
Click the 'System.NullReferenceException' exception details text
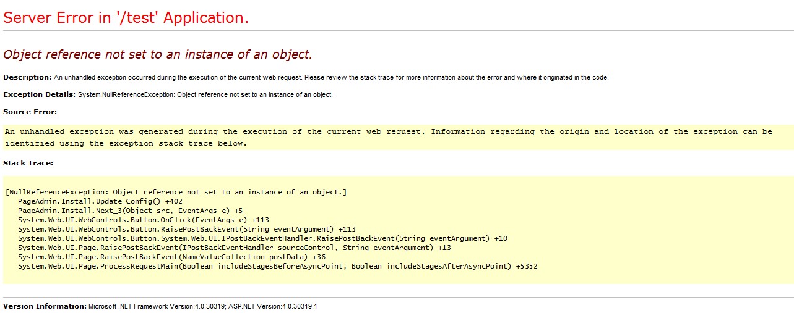point(205,94)
